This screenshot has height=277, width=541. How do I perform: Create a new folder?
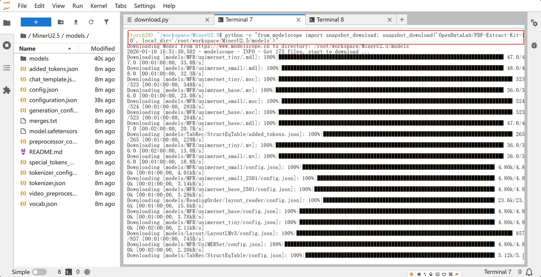(61, 22)
